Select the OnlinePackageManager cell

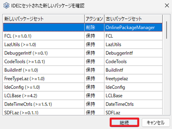(x=133, y=27)
